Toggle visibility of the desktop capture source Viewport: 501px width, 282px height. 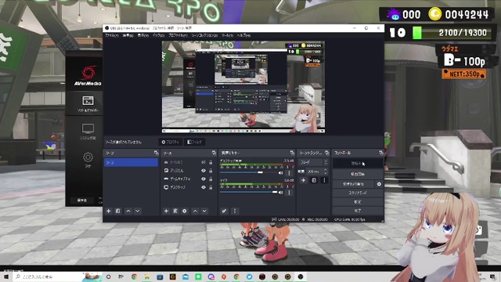point(204,187)
